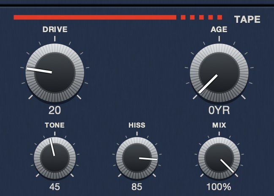
Task: Click the DRIVE label text
Action: (55, 29)
